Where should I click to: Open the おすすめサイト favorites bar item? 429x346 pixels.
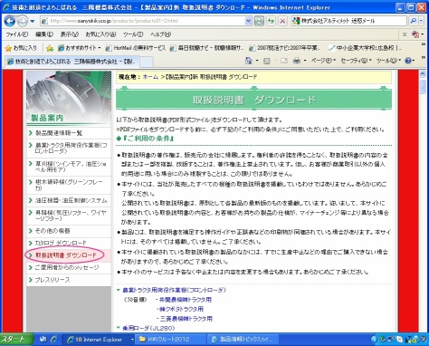point(79,48)
